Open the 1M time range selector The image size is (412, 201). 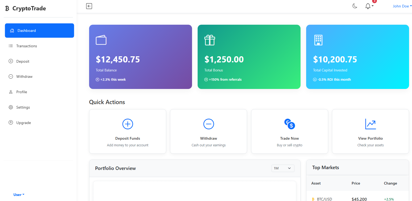click(x=283, y=168)
